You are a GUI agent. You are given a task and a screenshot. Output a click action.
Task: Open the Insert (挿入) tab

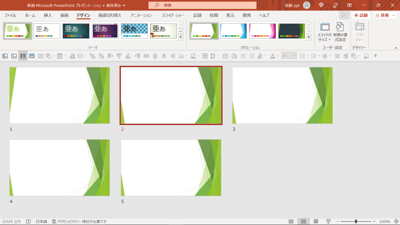(48, 15)
